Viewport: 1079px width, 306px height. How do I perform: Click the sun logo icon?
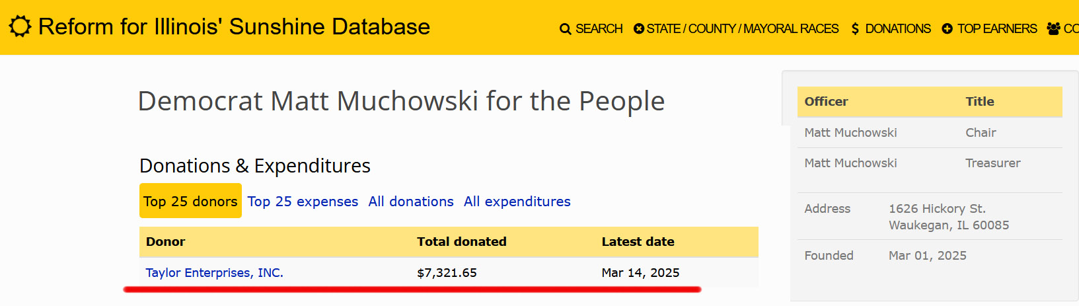[x=20, y=26]
